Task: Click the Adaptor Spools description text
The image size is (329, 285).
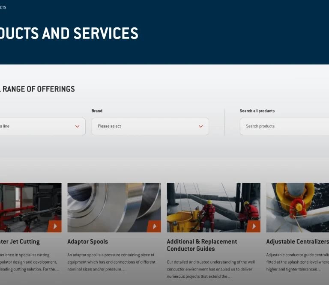Action: click(111, 262)
